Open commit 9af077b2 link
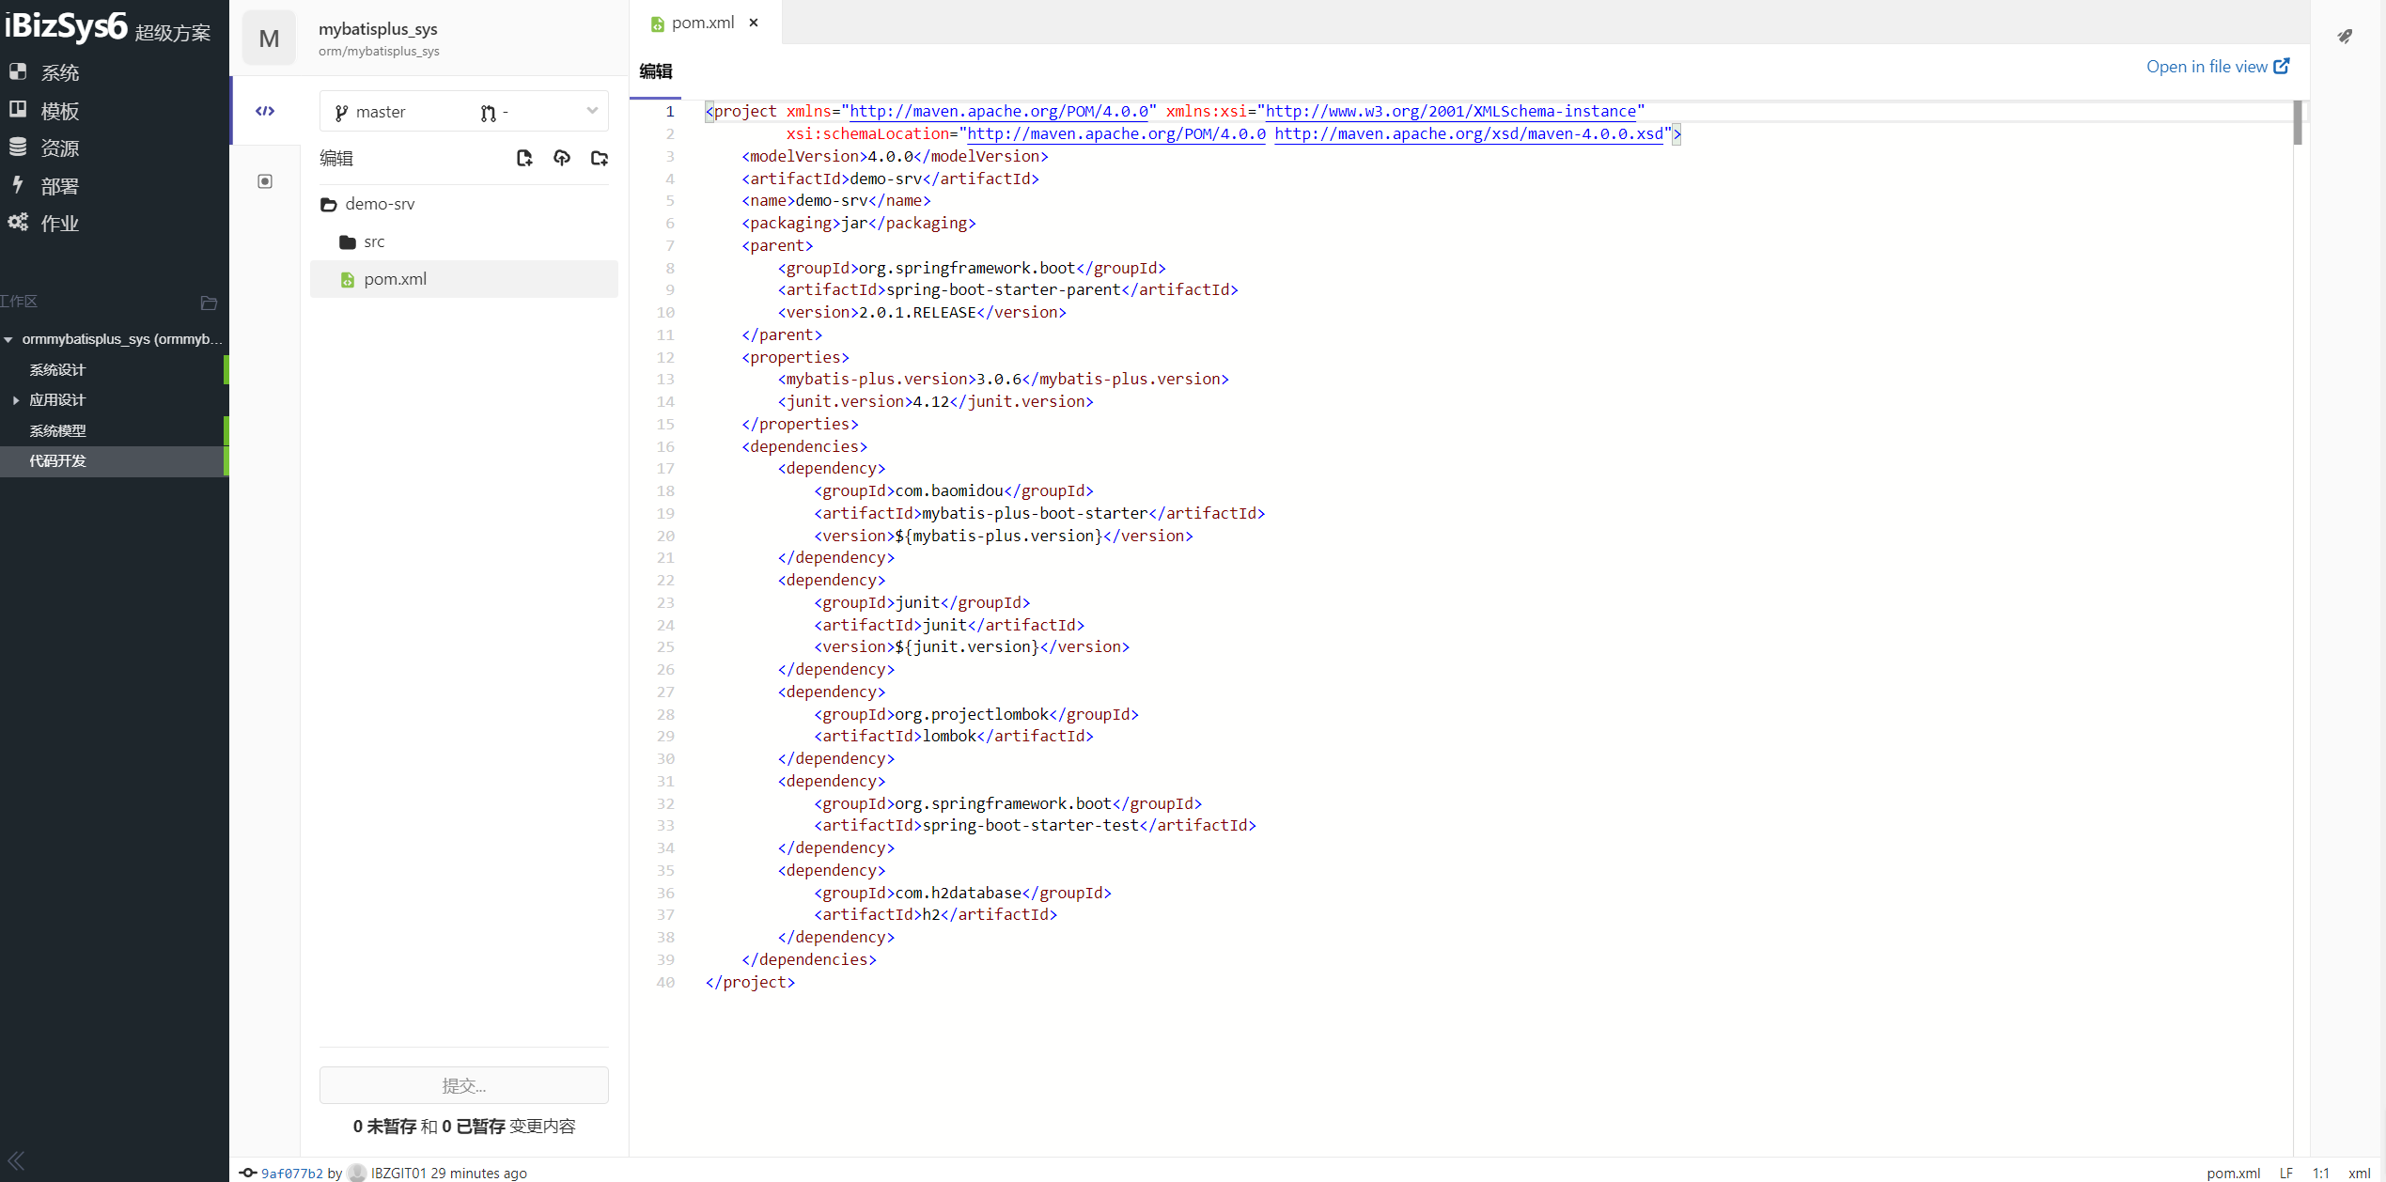2386x1182 pixels. point(291,1173)
